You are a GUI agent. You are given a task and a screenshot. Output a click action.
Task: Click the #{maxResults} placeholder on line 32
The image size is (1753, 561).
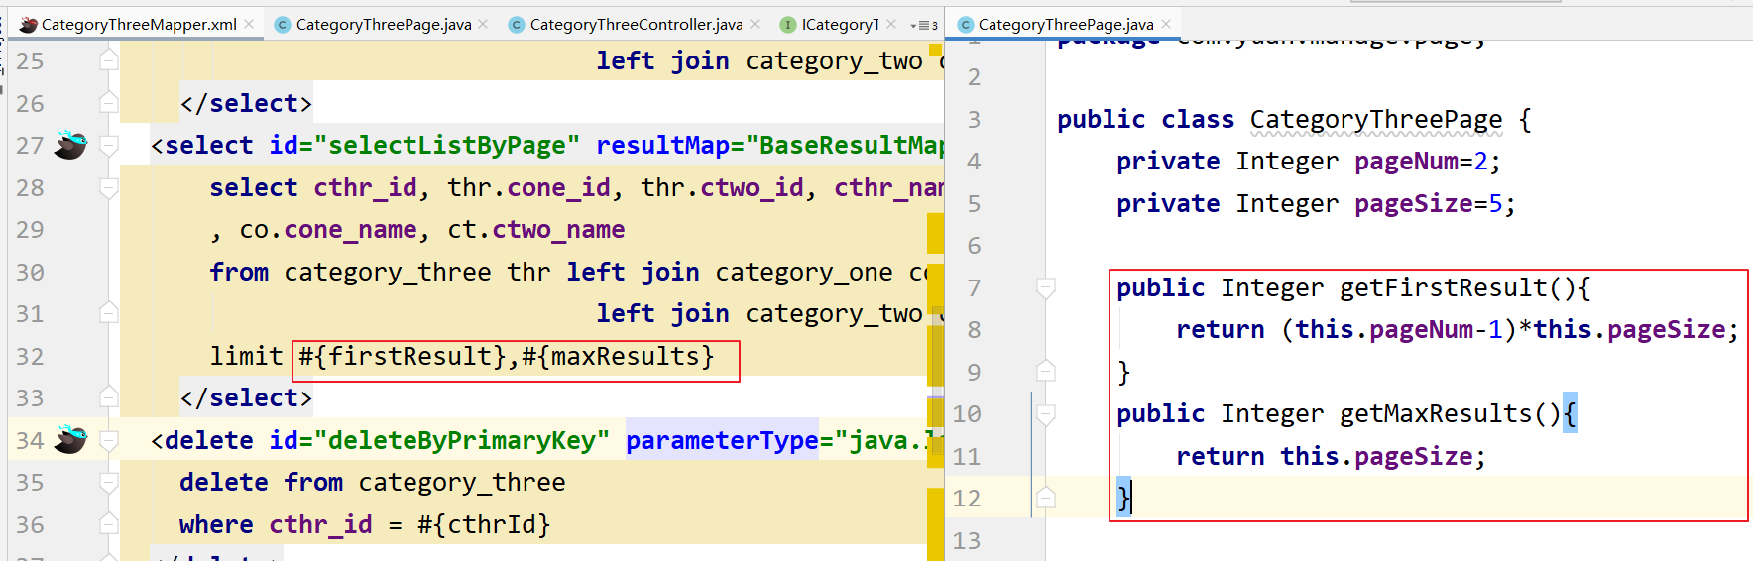coord(618,356)
